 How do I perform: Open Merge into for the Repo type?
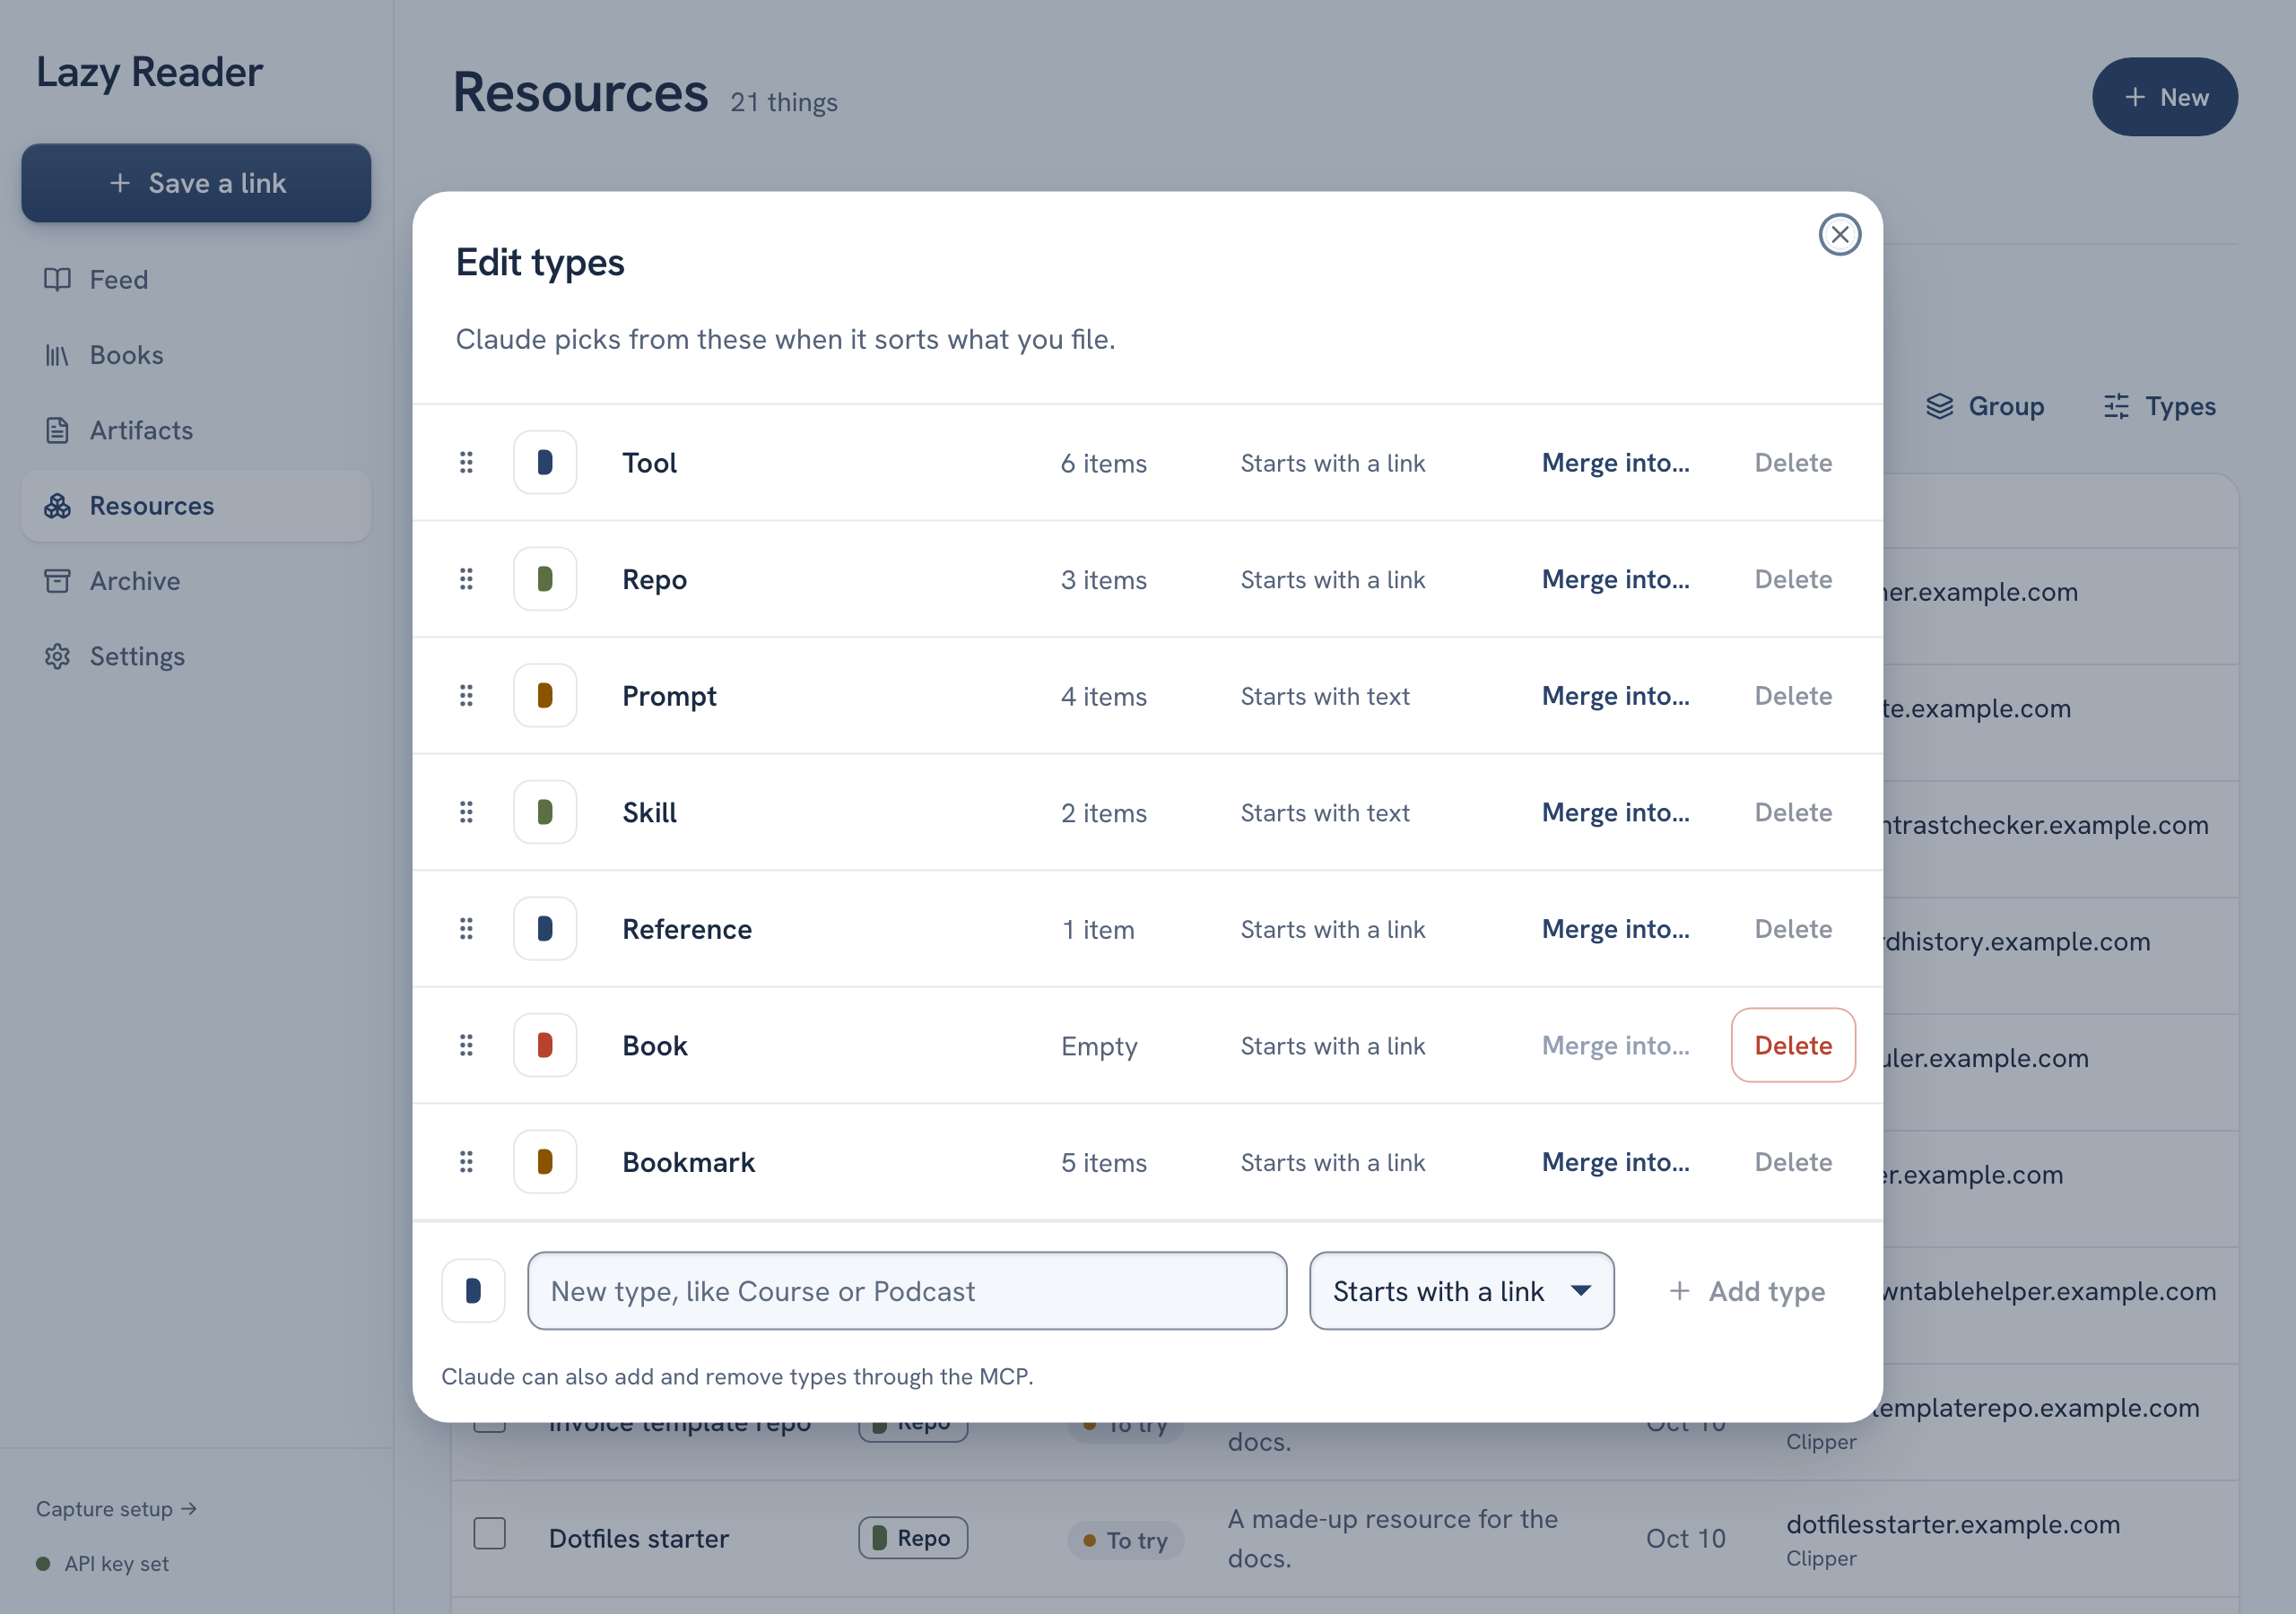[1615, 579]
